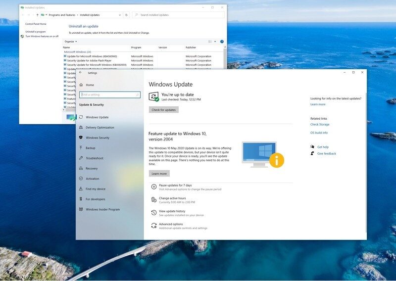Click the update status icon with green check
Screen dimensions: 396x281
[154, 96]
